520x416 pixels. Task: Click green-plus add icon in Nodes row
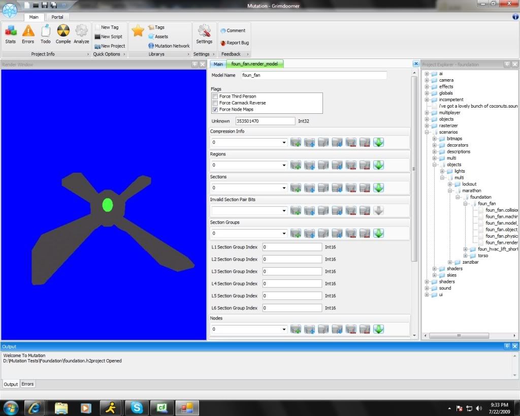point(296,329)
